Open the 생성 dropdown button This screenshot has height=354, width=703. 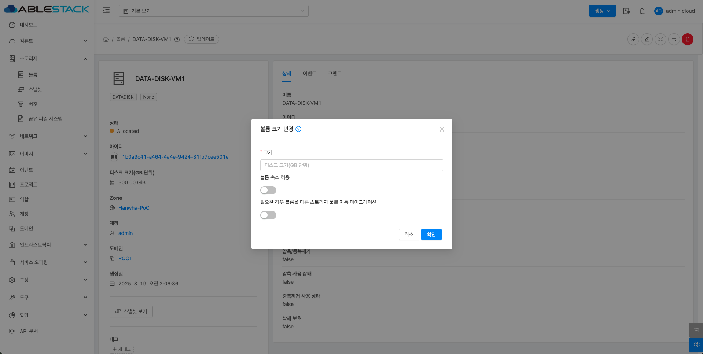602,11
